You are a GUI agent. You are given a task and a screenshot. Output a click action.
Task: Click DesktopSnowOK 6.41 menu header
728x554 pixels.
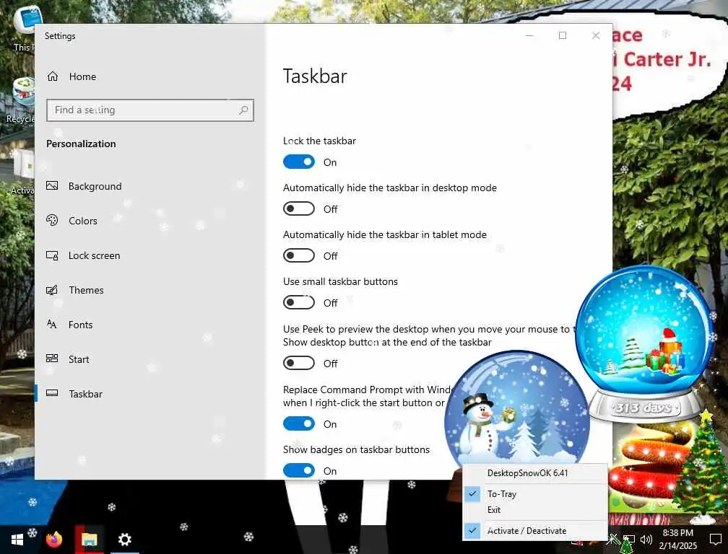535,473
